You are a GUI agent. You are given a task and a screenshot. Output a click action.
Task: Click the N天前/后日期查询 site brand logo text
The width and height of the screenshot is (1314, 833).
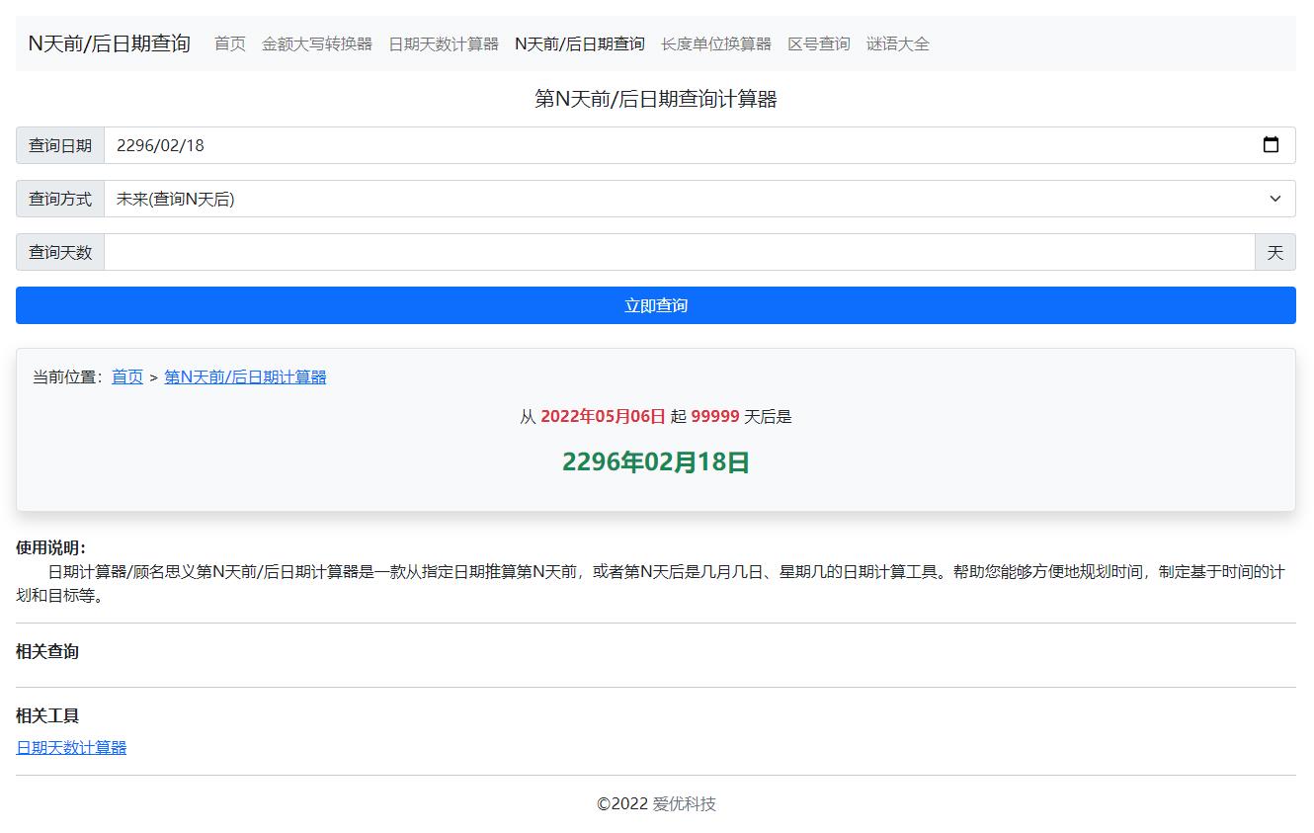109,43
